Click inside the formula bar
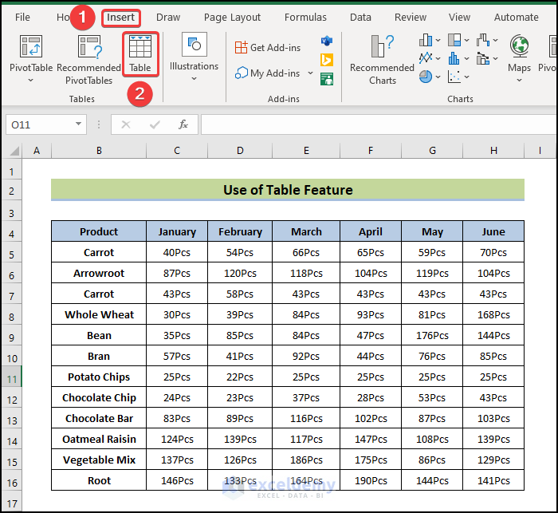The width and height of the screenshot is (558, 513). tap(375, 124)
